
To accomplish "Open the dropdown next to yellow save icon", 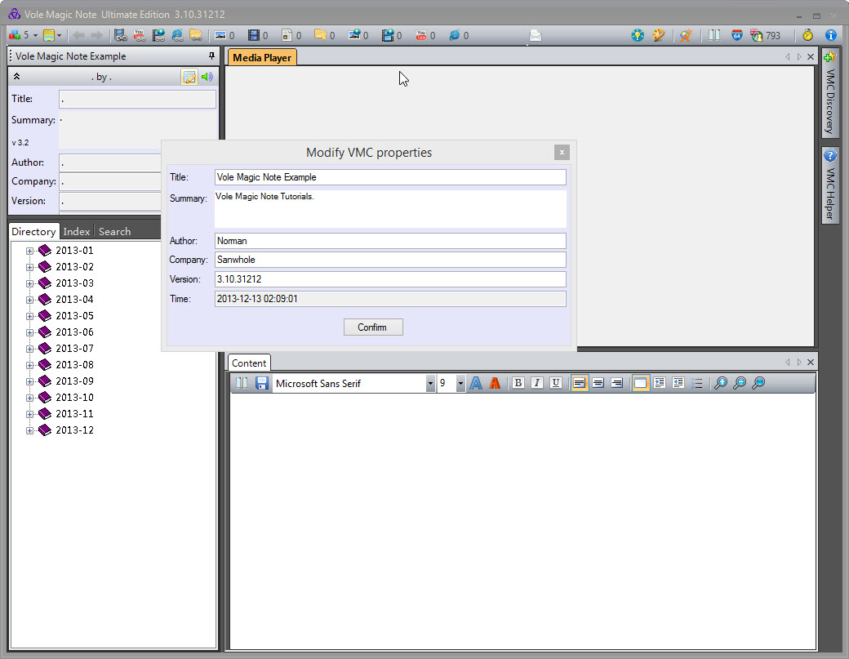I will coord(59,35).
